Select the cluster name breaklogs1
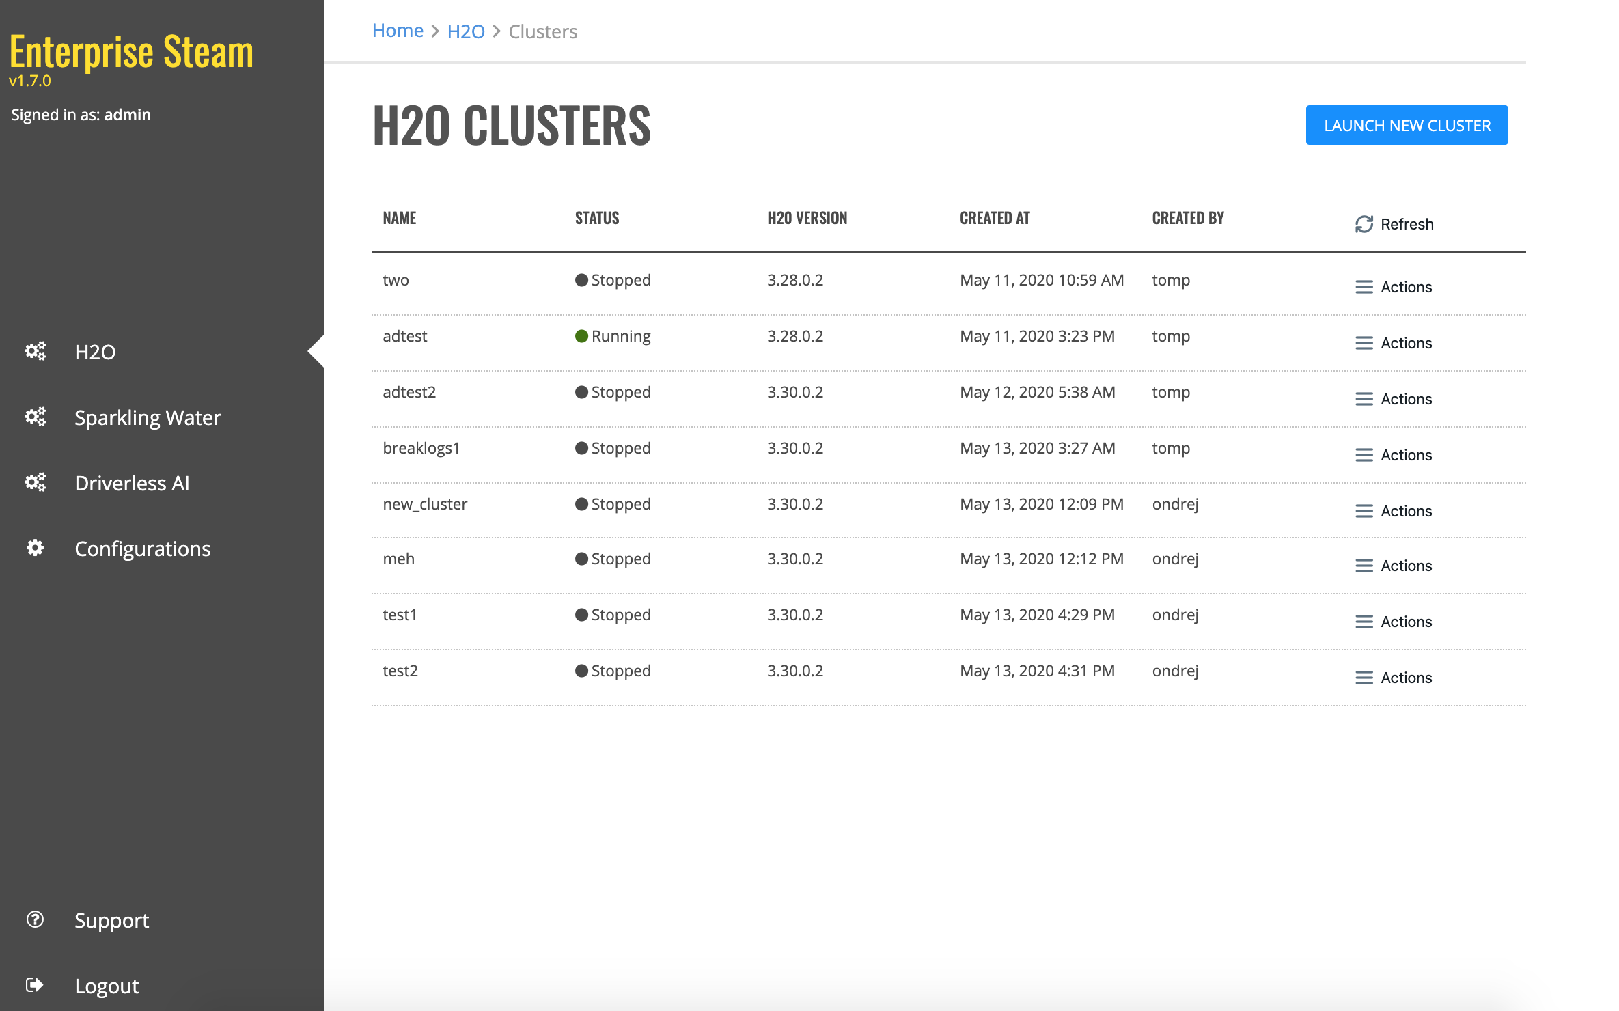The image size is (1619, 1011). [x=421, y=448]
